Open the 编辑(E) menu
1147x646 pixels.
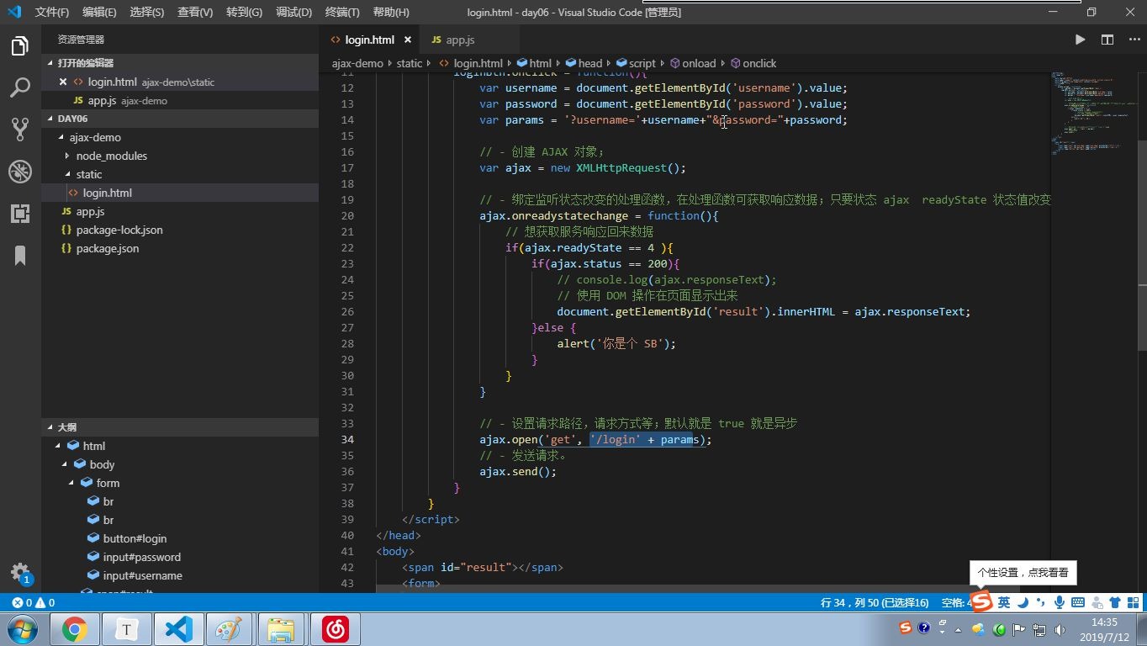coord(99,12)
